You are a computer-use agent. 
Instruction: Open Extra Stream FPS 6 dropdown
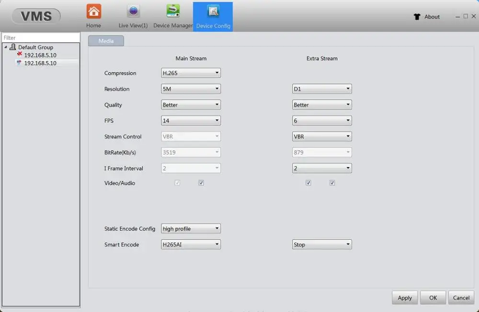pos(322,121)
